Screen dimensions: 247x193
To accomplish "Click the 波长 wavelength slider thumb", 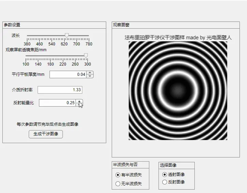I will click(67, 36).
